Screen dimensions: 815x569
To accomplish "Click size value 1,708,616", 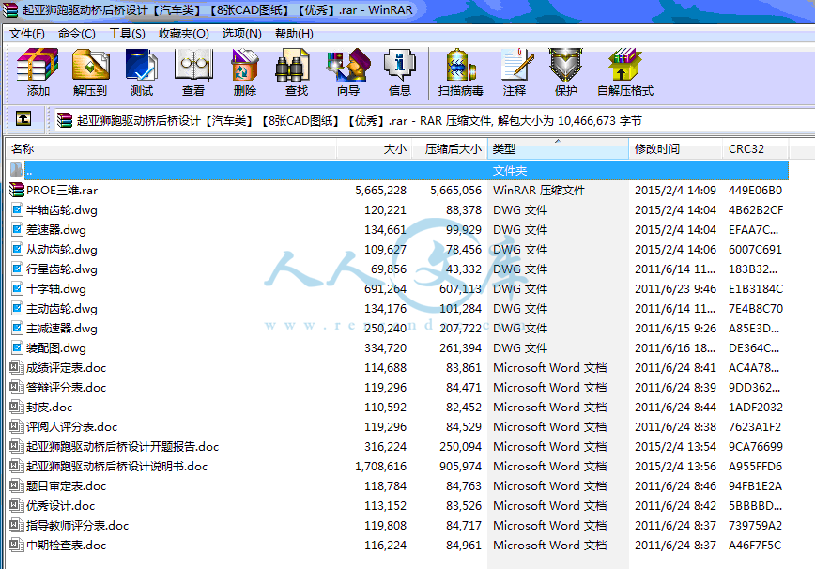I will coord(381,467).
